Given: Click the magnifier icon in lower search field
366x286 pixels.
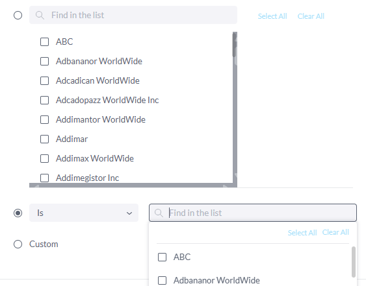Looking at the screenshot, I should [159, 213].
